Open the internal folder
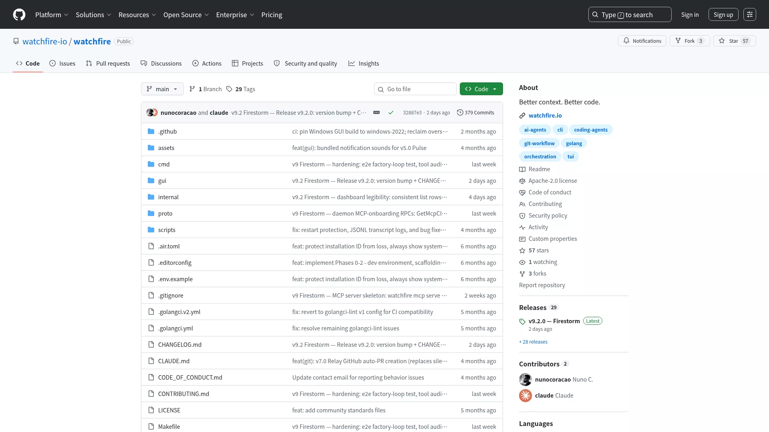This screenshot has width=769, height=432. (x=168, y=197)
